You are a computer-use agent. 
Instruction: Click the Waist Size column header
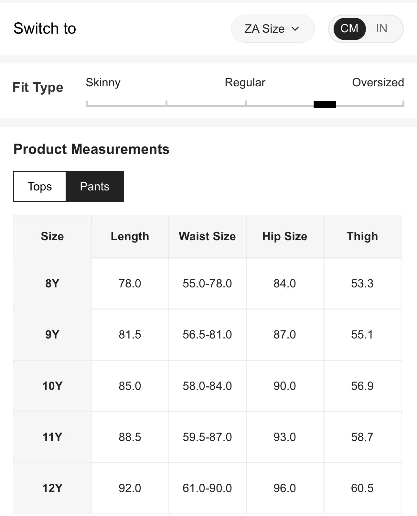click(207, 236)
